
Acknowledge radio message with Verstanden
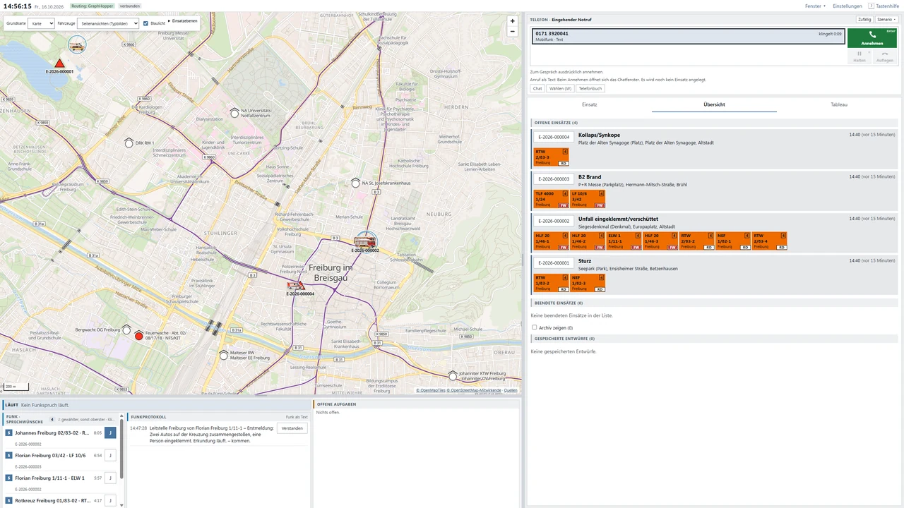(x=292, y=428)
